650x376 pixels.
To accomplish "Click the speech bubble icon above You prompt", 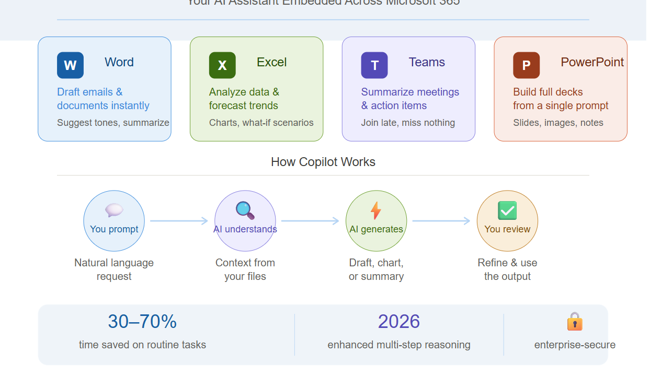I will pos(114,210).
